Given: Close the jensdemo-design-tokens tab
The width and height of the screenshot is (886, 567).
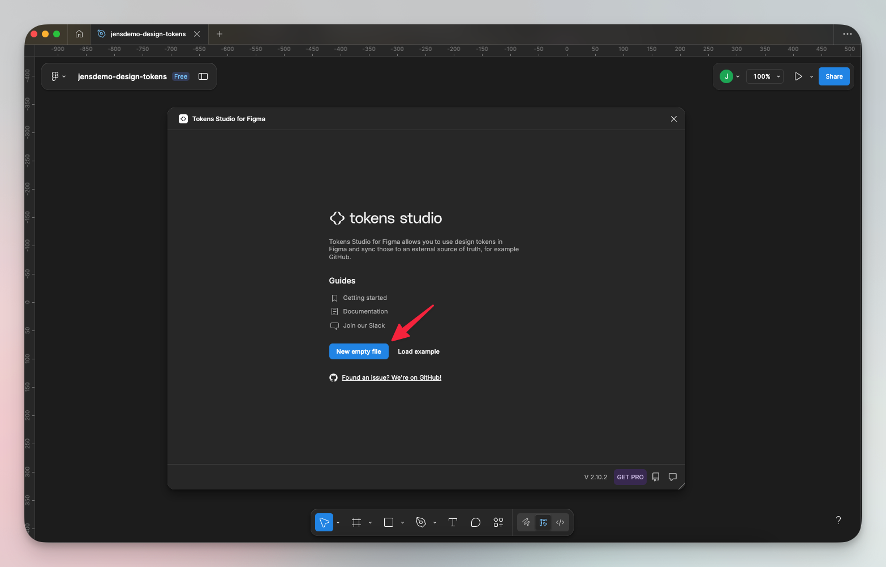Looking at the screenshot, I should [197, 34].
